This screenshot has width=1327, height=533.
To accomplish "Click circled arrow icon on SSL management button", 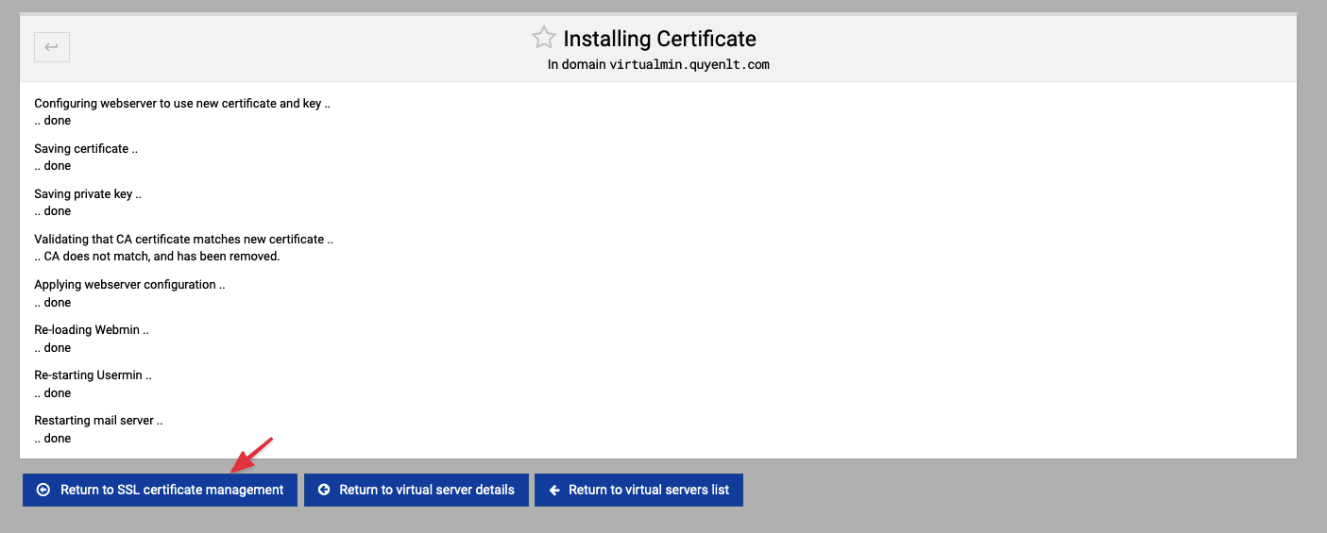I will (x=43, y=490).
